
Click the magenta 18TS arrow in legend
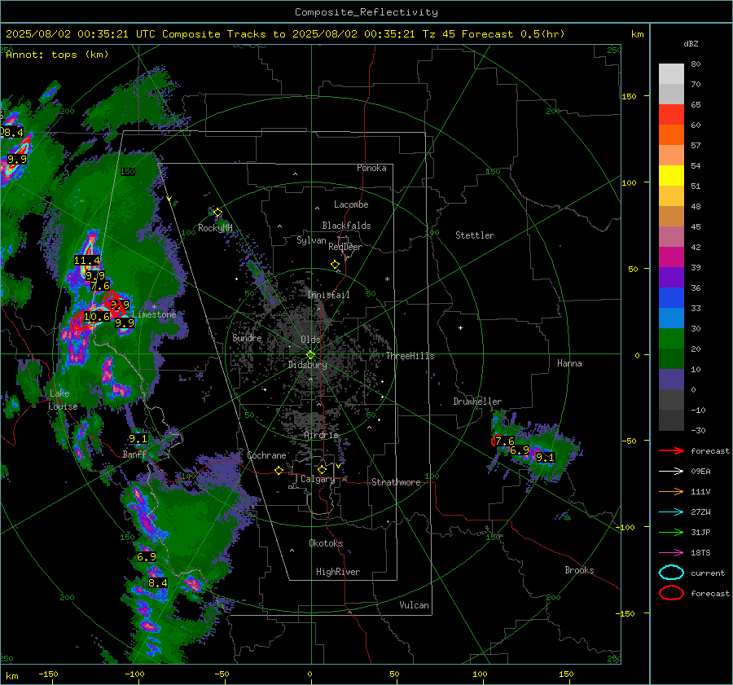[671, 553]
